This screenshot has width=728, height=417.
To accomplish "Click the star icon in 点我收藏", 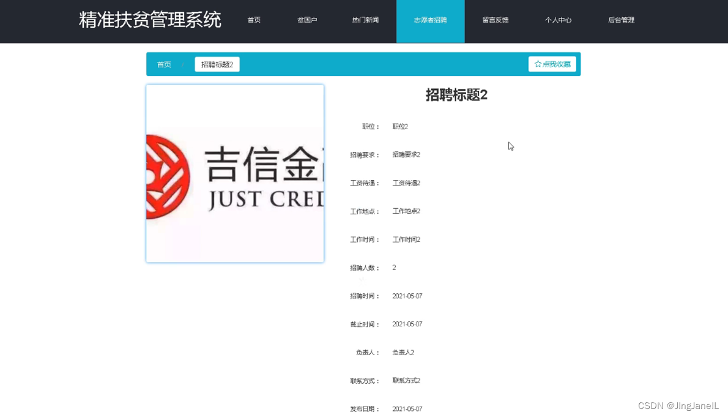I will pyautogui.click(x=538, y=64).
